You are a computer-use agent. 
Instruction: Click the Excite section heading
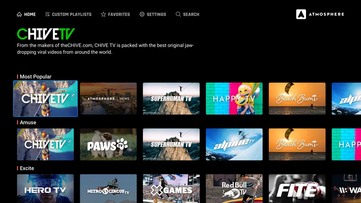27,168
